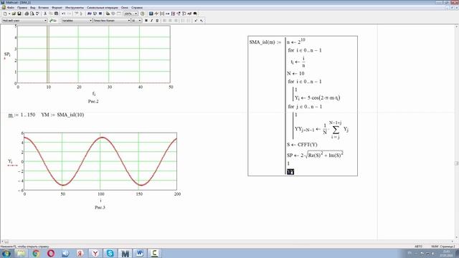459x258 pixels.
Task: Open Print Preview from the toolbar
Action: pos(32,14)
